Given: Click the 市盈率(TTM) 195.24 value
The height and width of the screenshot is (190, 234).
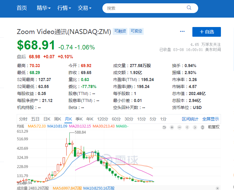Looking at the screenshot, I should [147, 80].
